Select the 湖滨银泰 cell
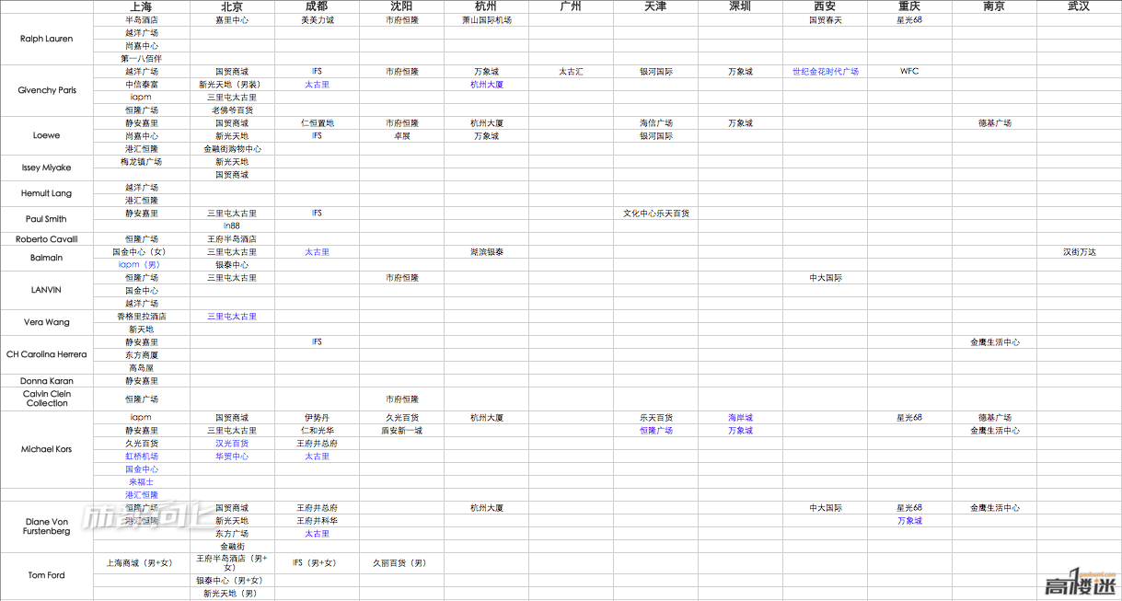The height and width of the screenshot is (601, 1122). pos(486,251)
